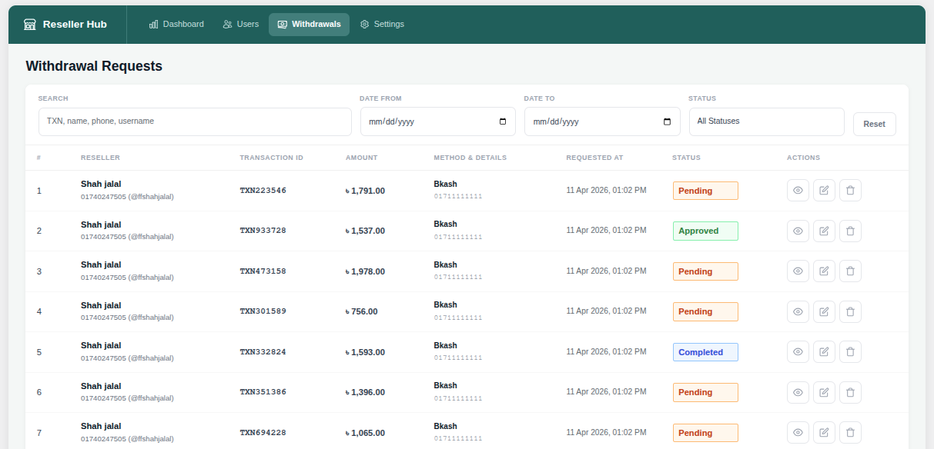The height and width of the screenshot is (449, 934).
Task: Click amount ৳ 756.00
Action: (x=362, y=311)
